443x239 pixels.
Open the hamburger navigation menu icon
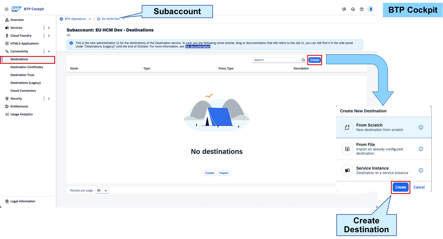tap(6, 9)
